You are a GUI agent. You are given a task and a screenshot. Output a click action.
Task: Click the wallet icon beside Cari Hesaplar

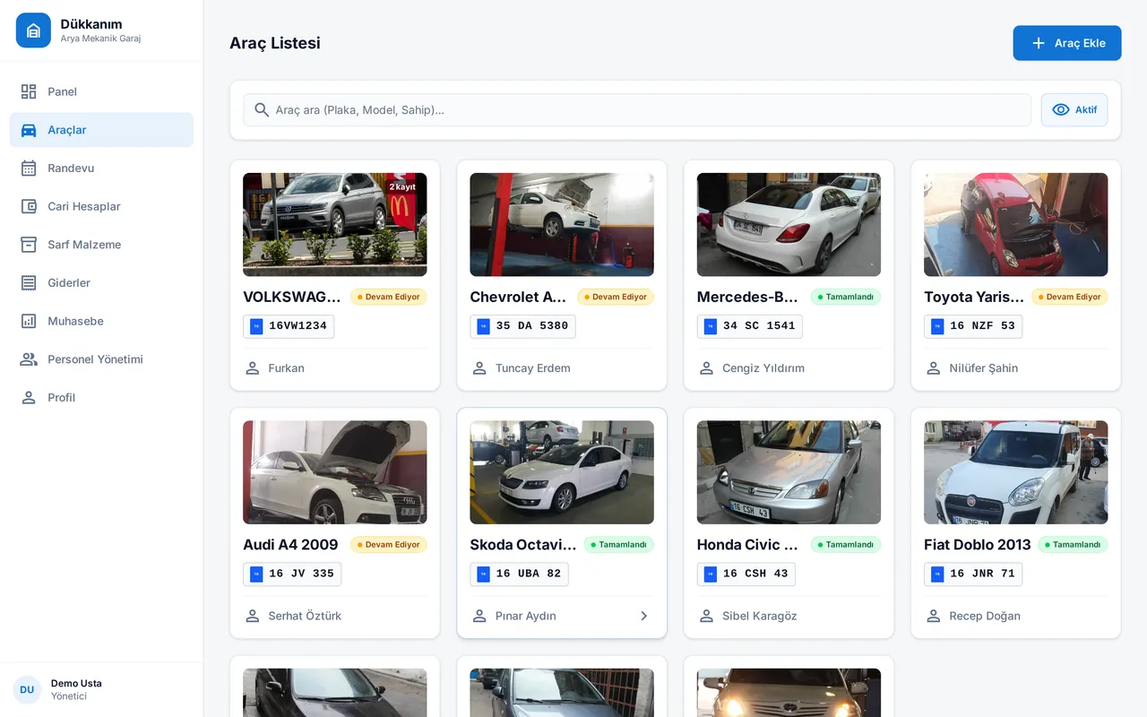[29, 206]
